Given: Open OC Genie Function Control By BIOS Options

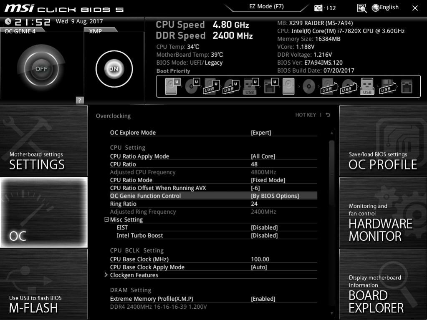Looking at the screenshot, I should click(275, 196).
